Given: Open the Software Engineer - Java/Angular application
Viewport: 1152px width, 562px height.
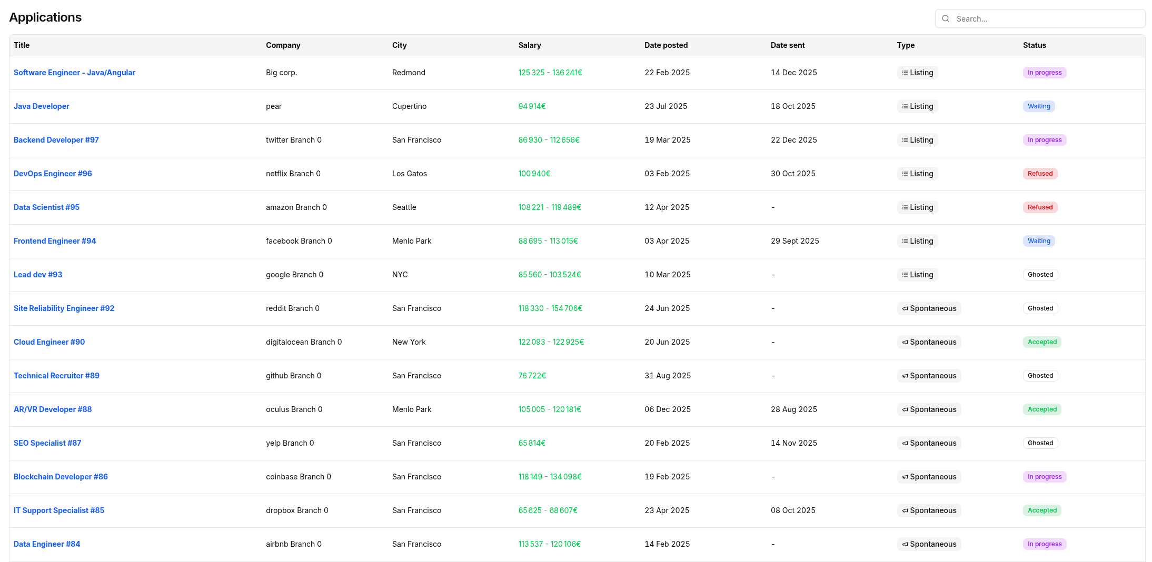Looking at the screenshot, I should click(74, 73).
